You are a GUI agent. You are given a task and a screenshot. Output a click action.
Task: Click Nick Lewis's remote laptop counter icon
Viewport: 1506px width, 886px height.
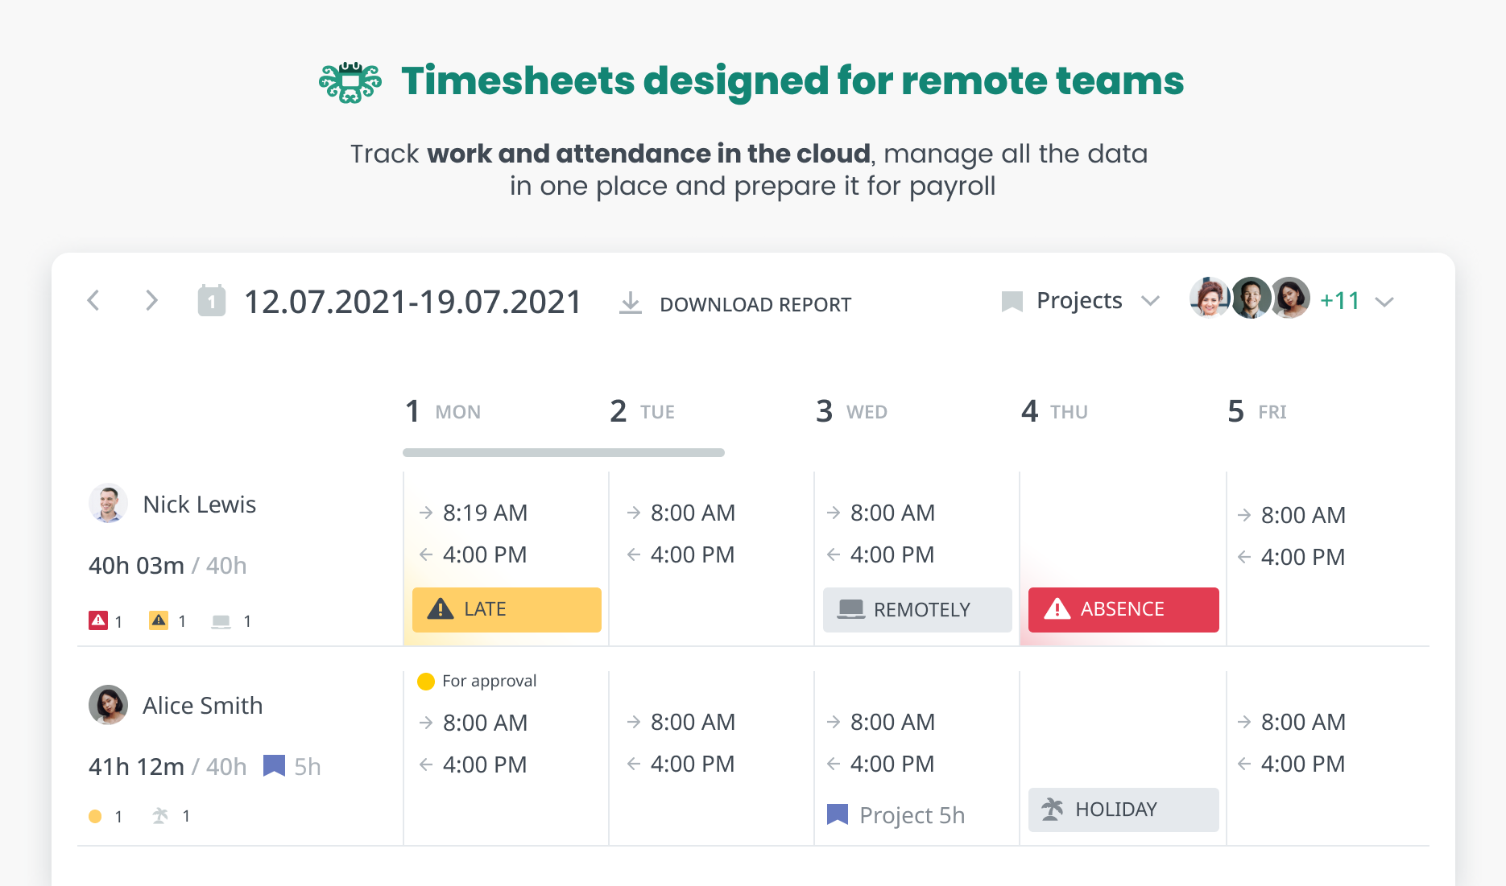[221, 621]
